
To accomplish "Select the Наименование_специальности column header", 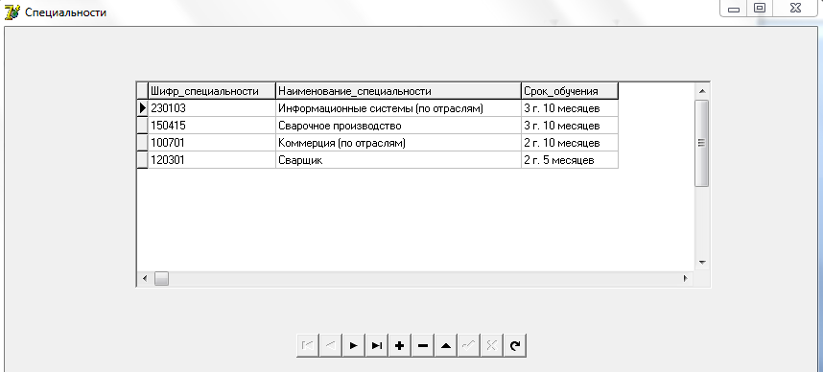I will pos(398,91).
